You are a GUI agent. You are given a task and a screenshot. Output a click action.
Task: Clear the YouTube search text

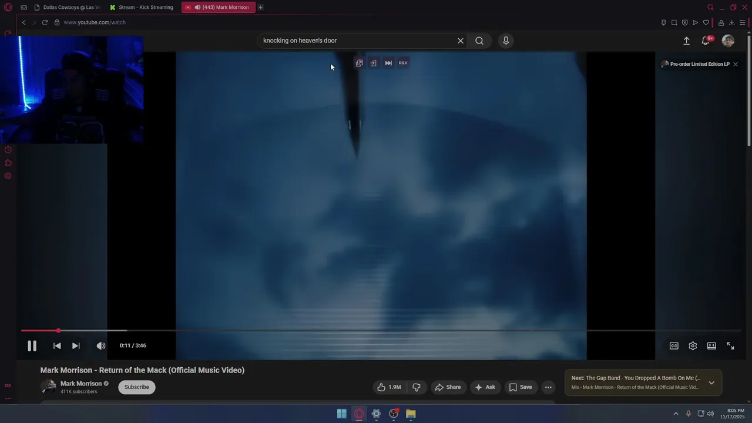click(x=461, y=41)
